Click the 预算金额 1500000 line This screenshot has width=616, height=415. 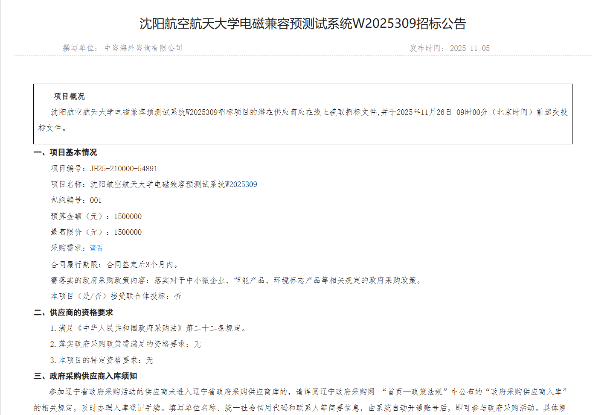96,216
